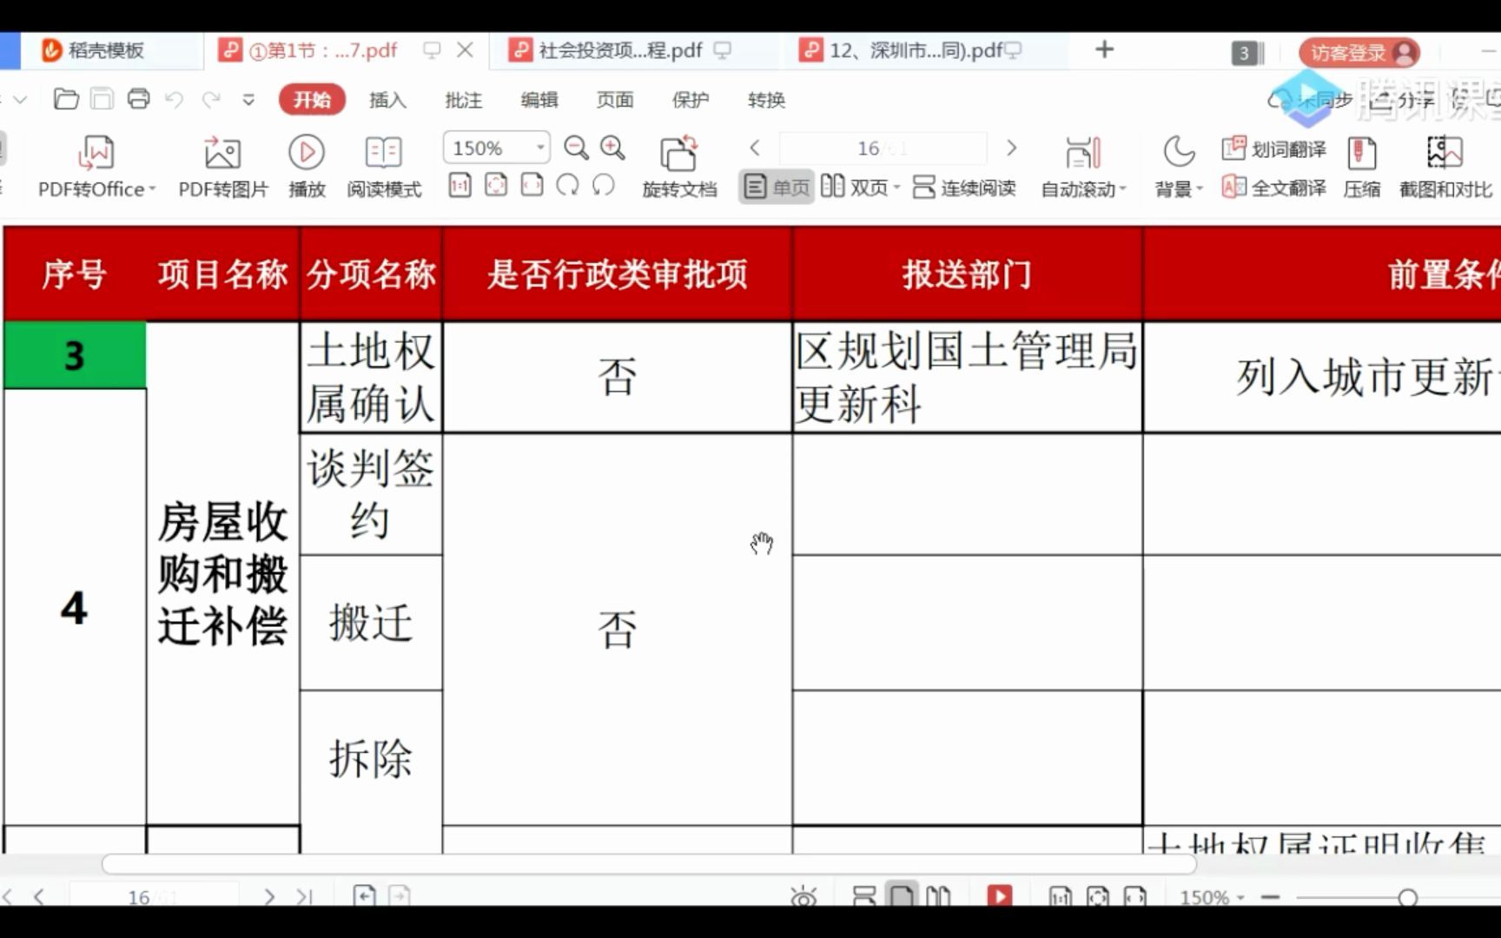
Task: Open the PDF转Office converter
Action: 96,167
